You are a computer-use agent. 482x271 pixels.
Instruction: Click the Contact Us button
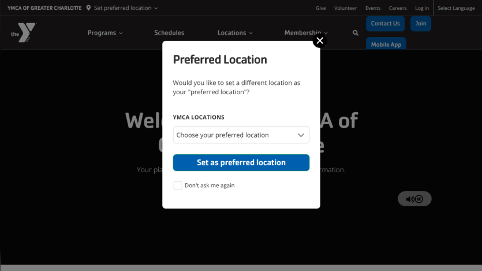coord(385,24)
